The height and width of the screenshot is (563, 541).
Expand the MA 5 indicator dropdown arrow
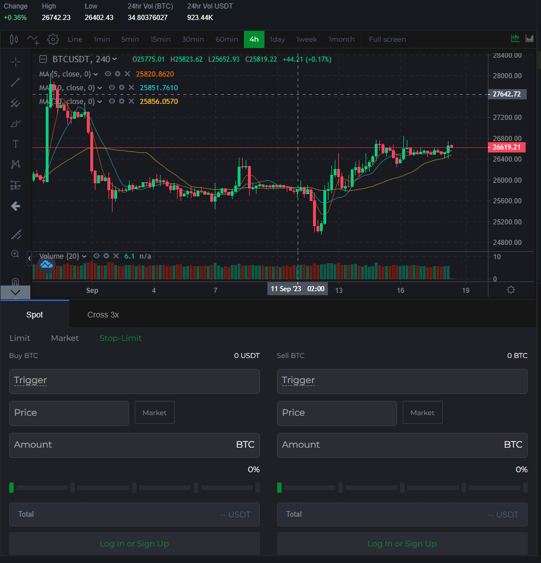95,74
